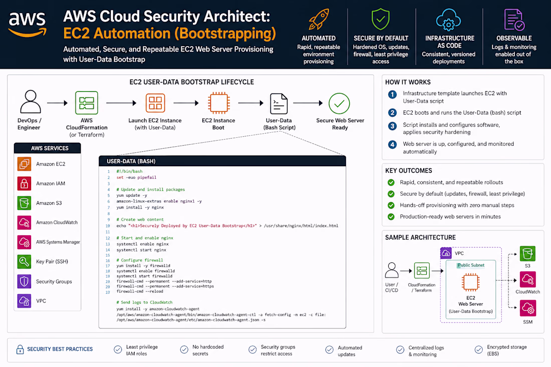Click the VPC cloud icon in Sample Architecture
Screen dimensions: 551x367
coord(446,253)
